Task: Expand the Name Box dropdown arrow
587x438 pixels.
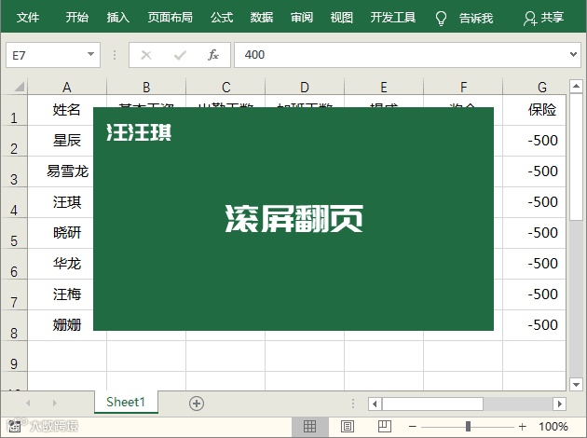Action: 90,54
